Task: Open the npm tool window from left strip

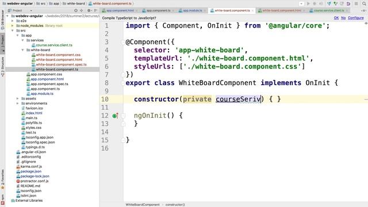Action: [x=2, y=200]
